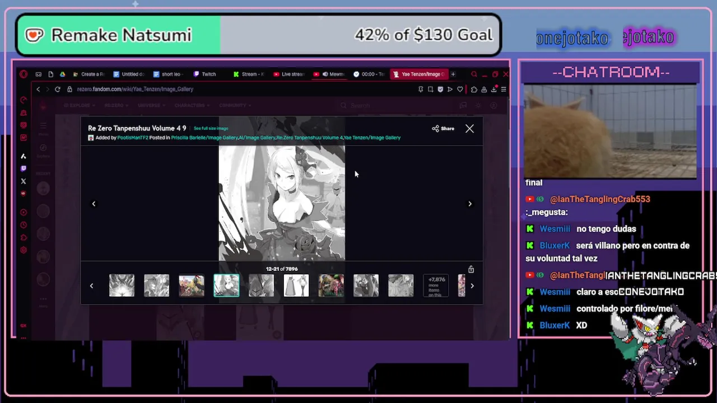Click the chat username IanTheTanglingCrab553
This screenshot has height=403, width=717.
pyautogui.click(x=600, y=199)
